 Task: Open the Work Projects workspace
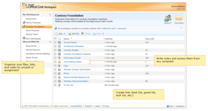tap(32, 30)
